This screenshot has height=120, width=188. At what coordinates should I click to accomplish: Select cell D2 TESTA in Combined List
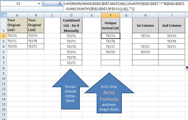[71, 36]
